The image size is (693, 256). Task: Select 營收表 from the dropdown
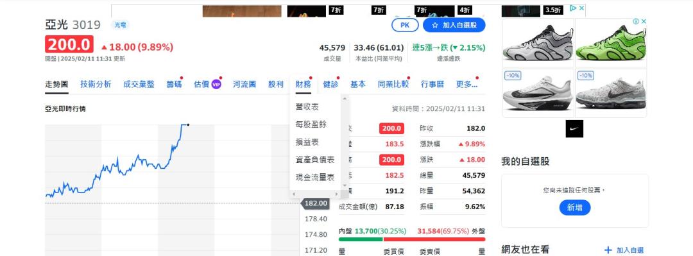(307, 107)
